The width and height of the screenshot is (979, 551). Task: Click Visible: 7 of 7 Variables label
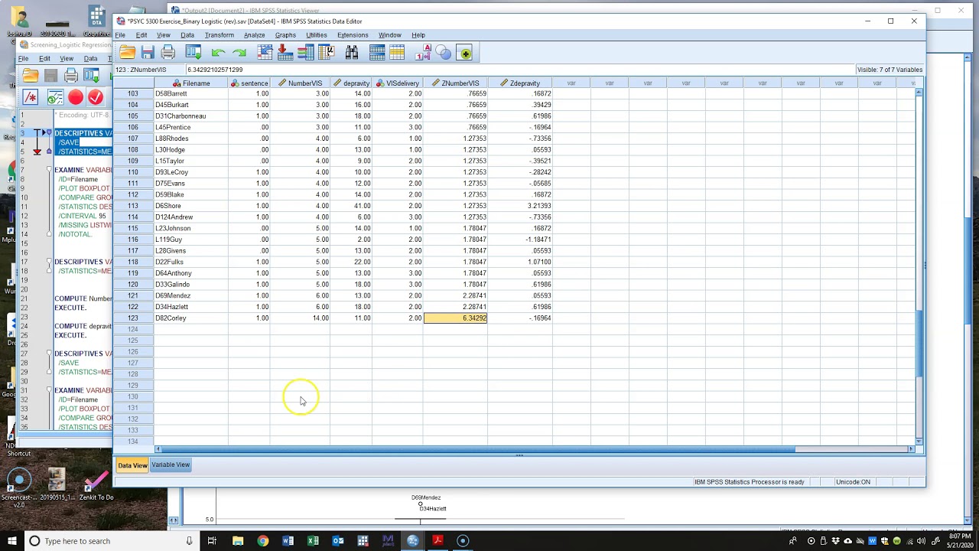[890, 70]
